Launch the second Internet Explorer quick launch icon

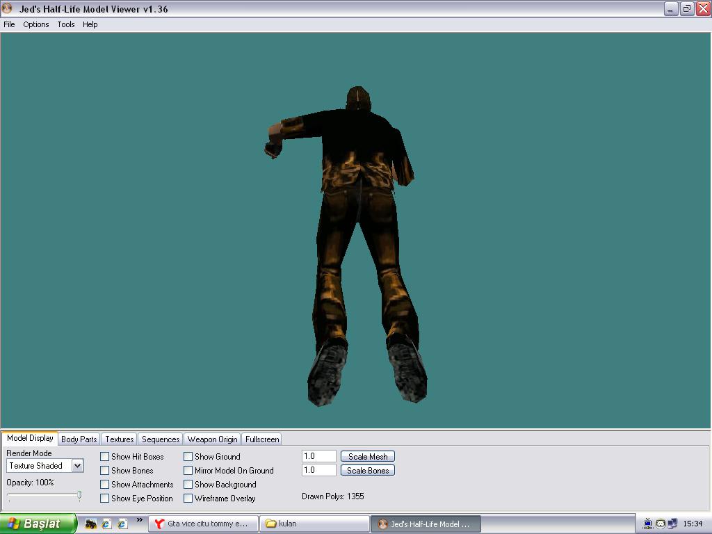[x=122, y=524]
